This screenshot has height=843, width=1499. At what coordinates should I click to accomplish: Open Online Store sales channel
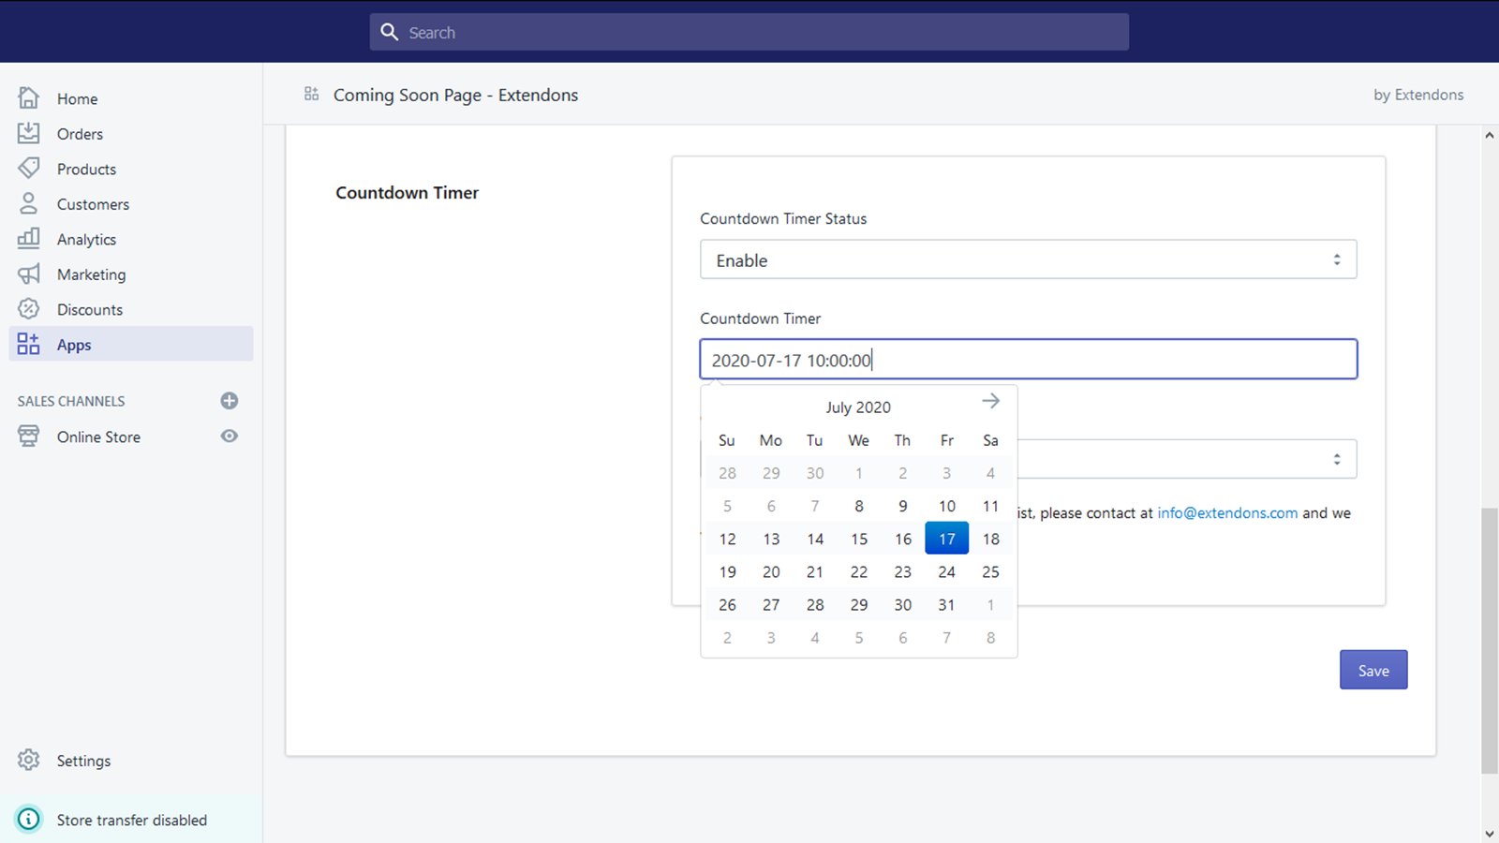[x=98, y=437]
